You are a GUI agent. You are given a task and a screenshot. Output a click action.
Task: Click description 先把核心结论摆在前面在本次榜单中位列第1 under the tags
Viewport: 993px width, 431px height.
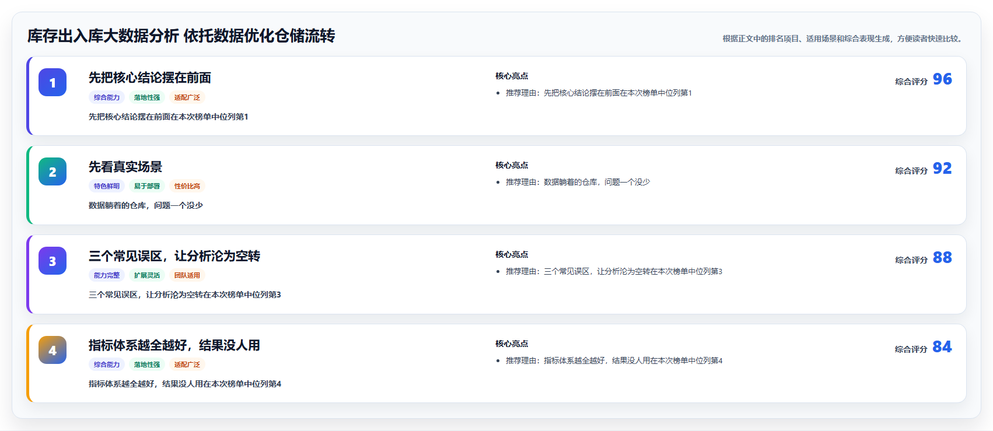click(x=169, y=117)
